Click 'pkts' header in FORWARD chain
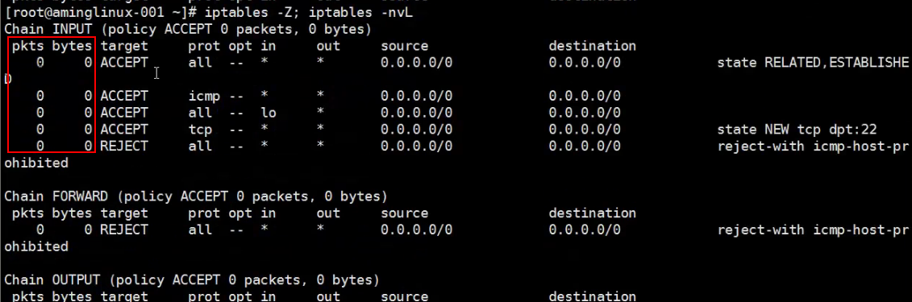The height and width of the screenshot is (302, 912). 28,213
